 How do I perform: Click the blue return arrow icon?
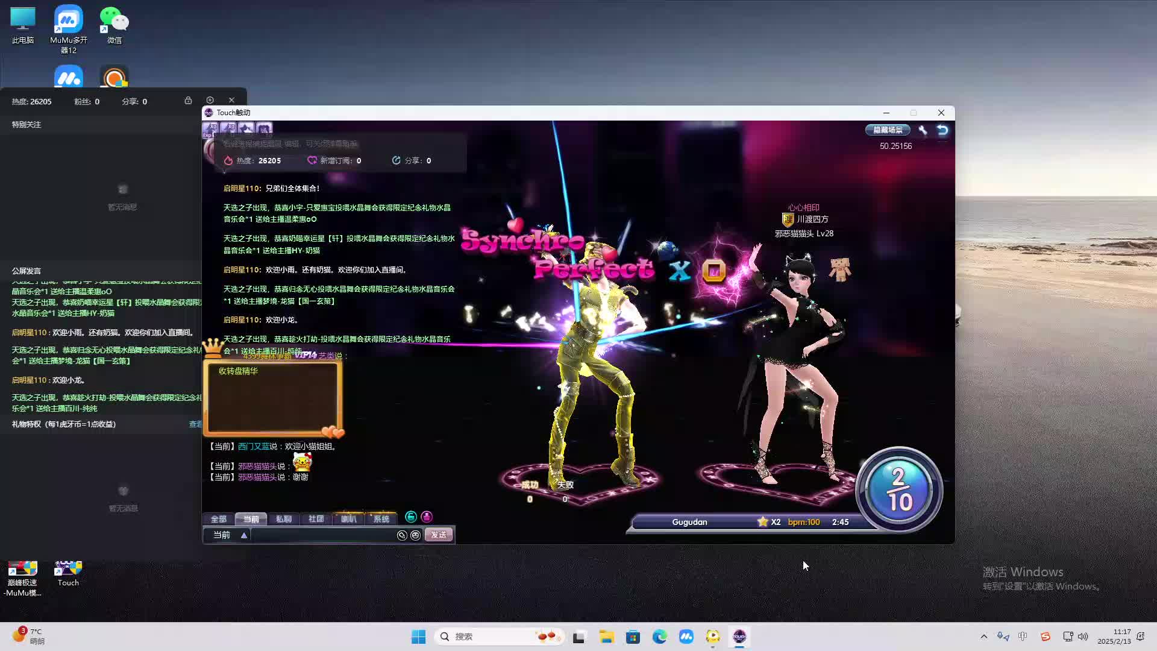(942, 130)
